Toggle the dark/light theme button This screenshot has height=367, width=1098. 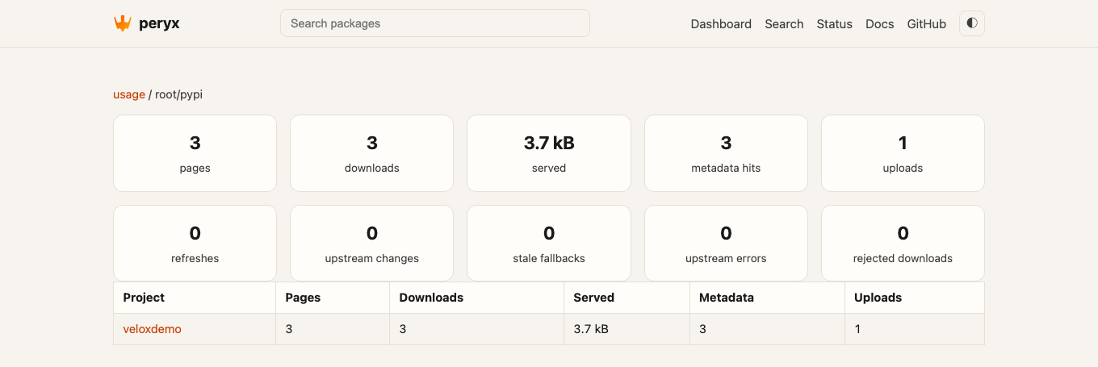tap(972, 23)
